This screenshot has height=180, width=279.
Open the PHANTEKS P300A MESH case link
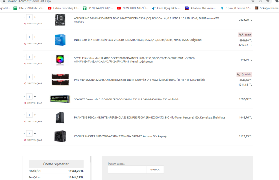pyautogui.click(x=149, y=117)
